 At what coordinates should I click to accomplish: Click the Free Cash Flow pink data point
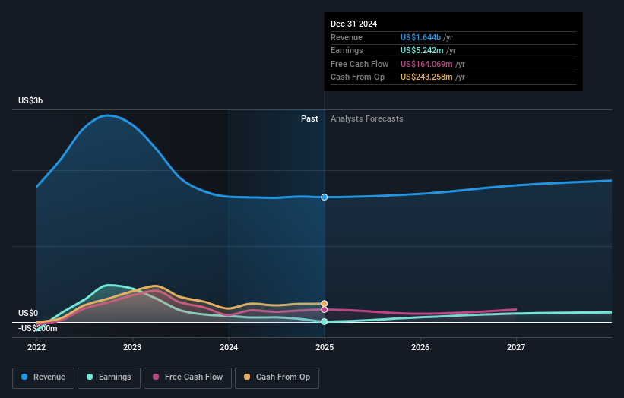pos(325,310)
